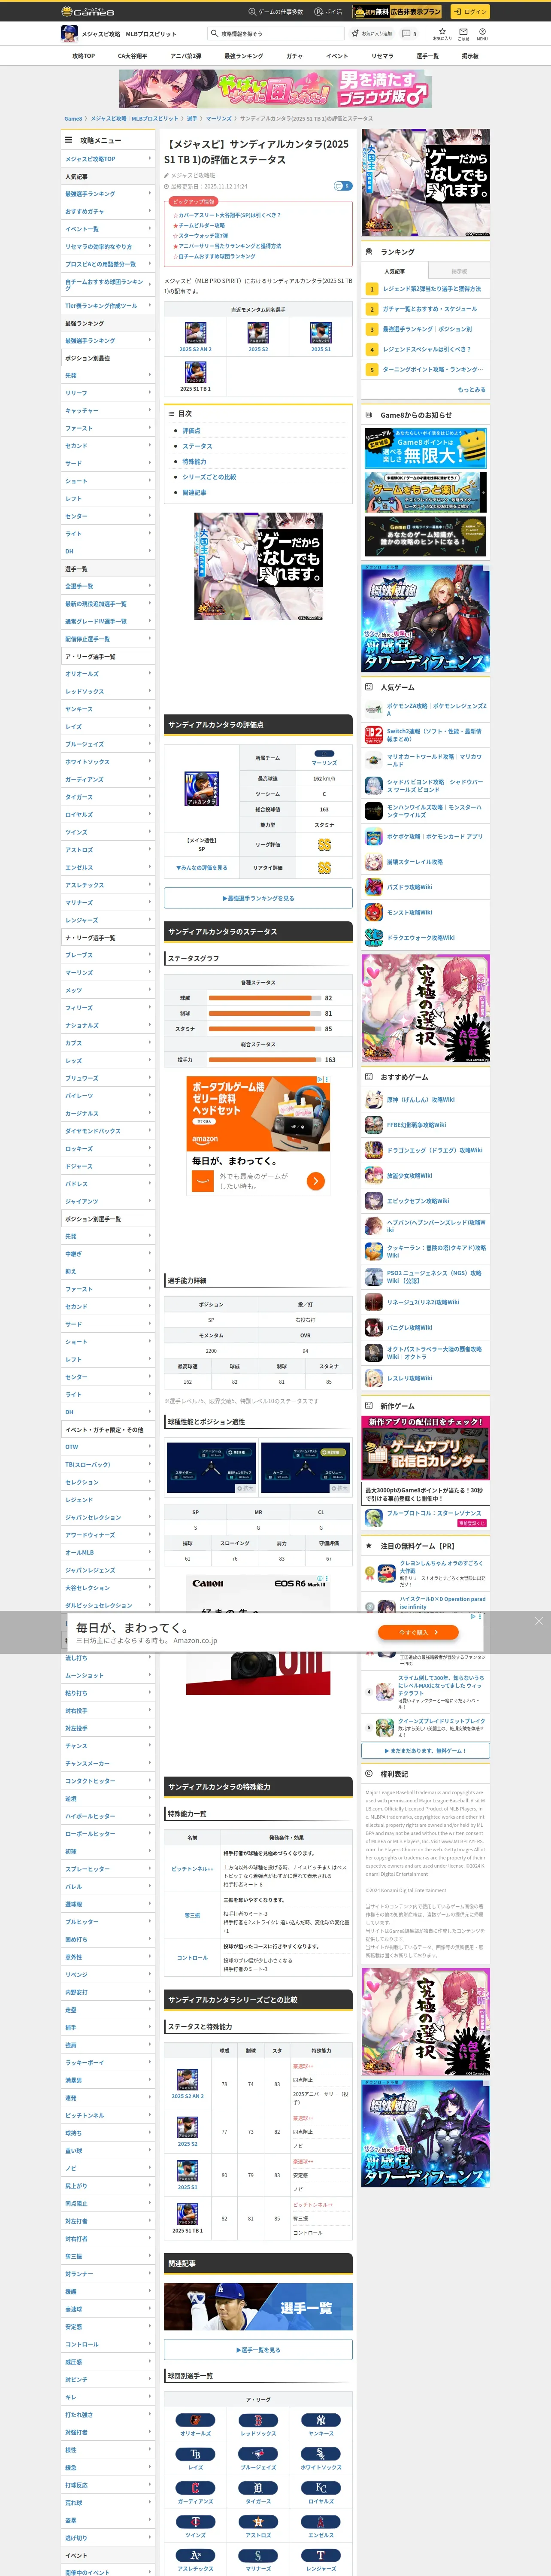
Task: Select the レイズ team logo
Action: (x=195, y=2453)
